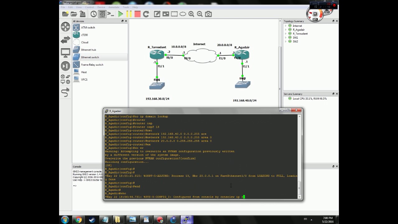Select the add note tool
The width and height of the screenshot is (398, 224).
click(157, 14)
